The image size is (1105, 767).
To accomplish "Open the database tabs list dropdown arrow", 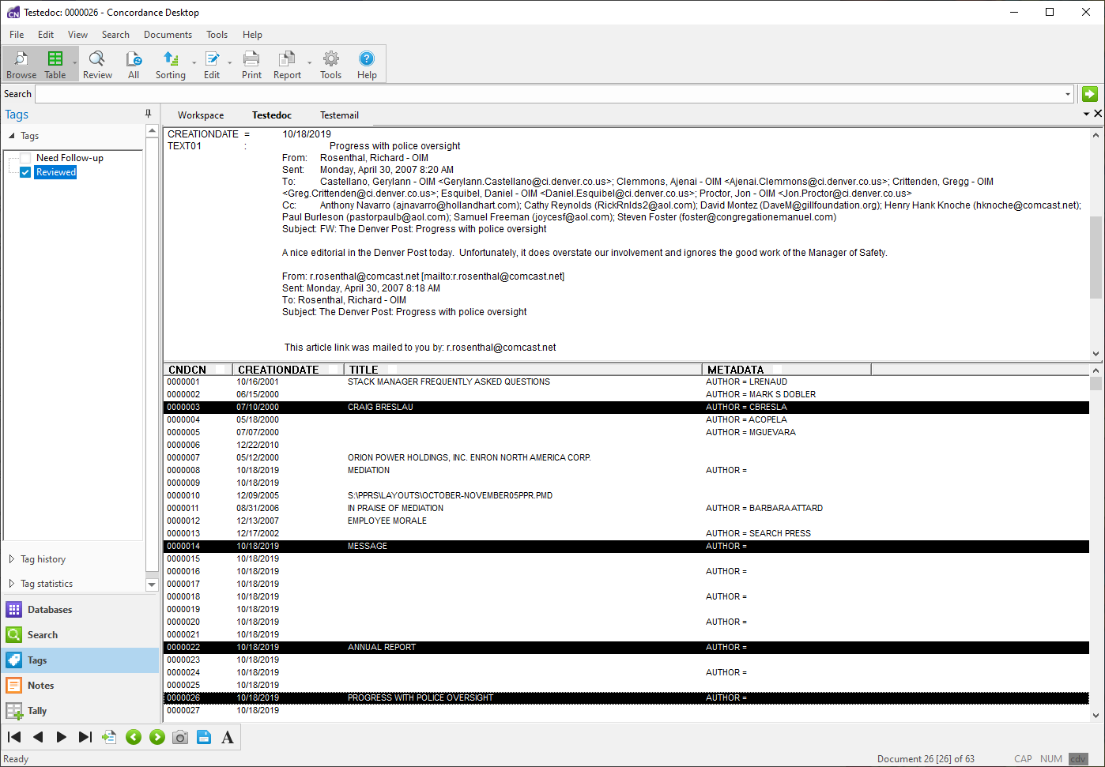I will tap(1086, 114).
